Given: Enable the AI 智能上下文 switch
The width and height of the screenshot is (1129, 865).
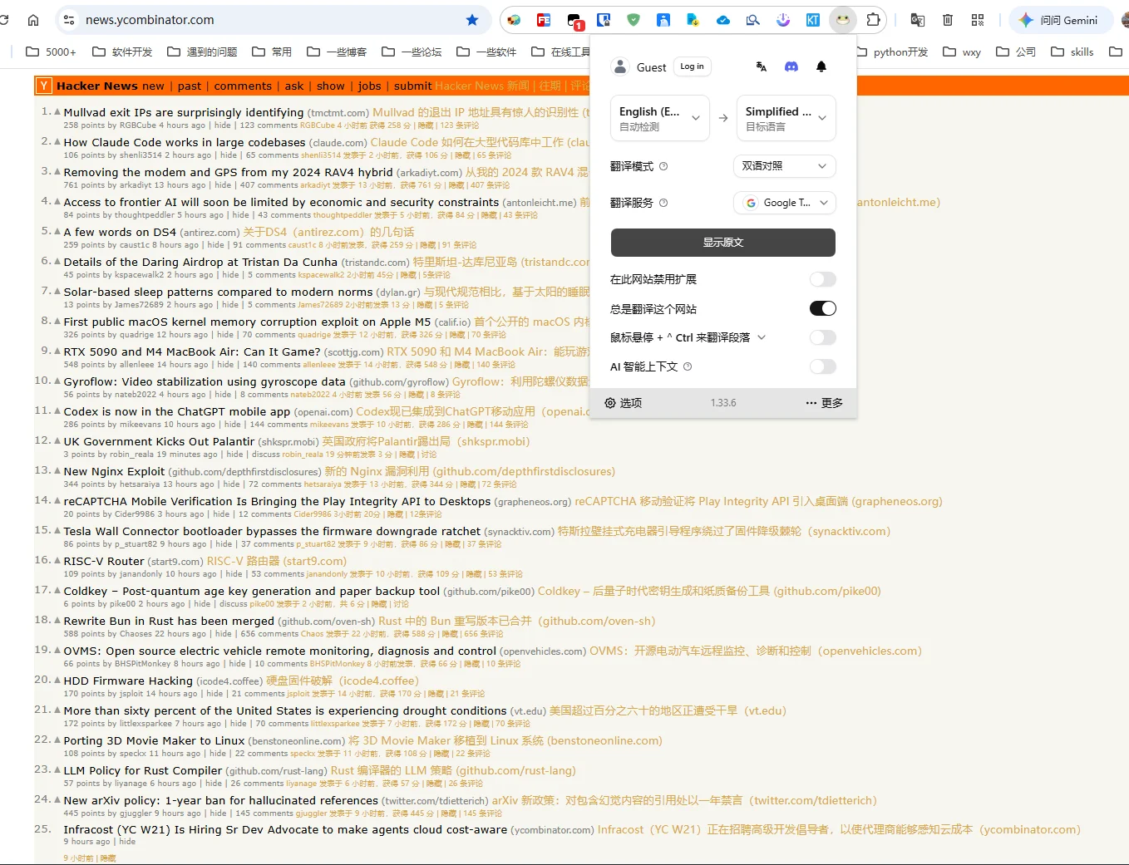Looking at the screenshot, I should tap(823, 366).
